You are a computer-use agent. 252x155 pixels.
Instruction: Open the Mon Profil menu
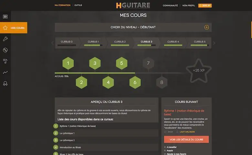189,5
